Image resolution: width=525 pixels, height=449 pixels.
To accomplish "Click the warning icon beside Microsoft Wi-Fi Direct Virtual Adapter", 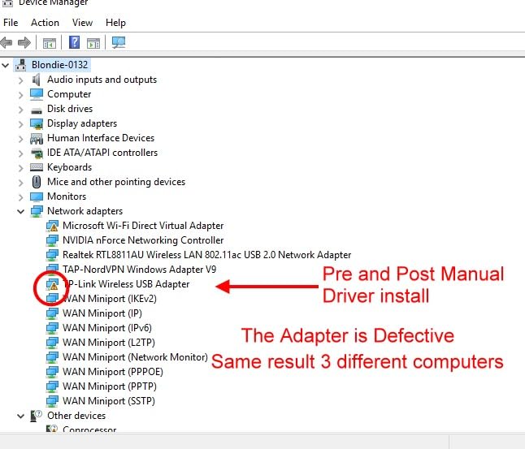I will 53,226.
